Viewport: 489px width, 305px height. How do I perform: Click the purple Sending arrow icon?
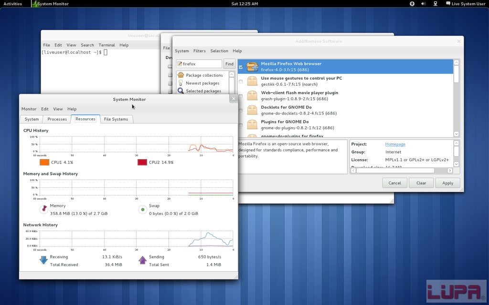142,260
